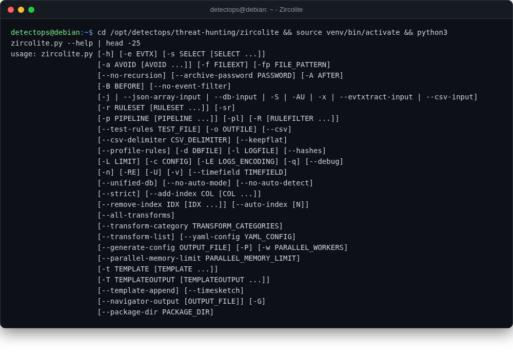Screen dimensions: 513x358
Task: Click the '[--transform-list]' option
Action: click(136, 237)
